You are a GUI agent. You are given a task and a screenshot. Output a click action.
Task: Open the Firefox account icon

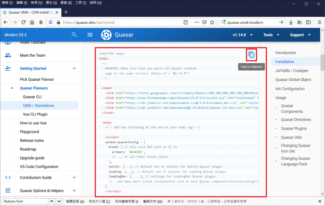click(41, 23)
